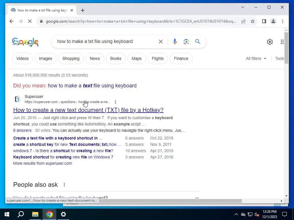Go back to previous page in Chrome

[11, 21]
